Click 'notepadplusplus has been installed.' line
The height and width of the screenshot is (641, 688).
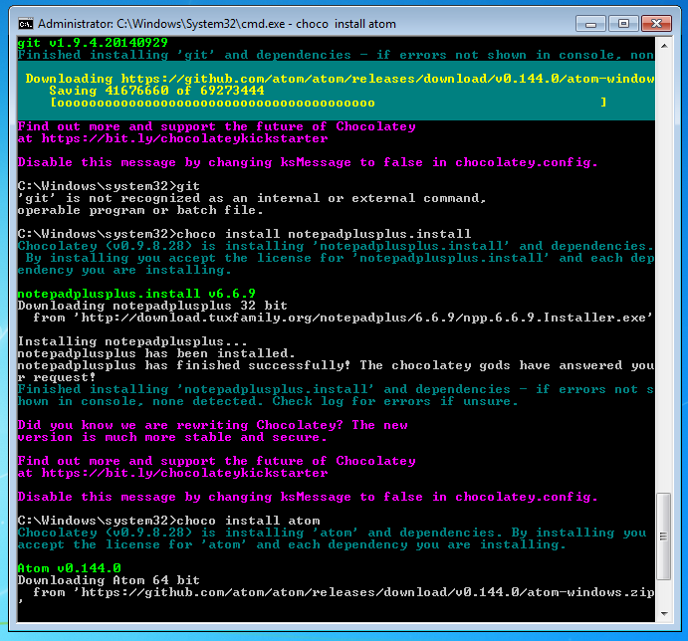pyautogui.click(x=156, y=353)
